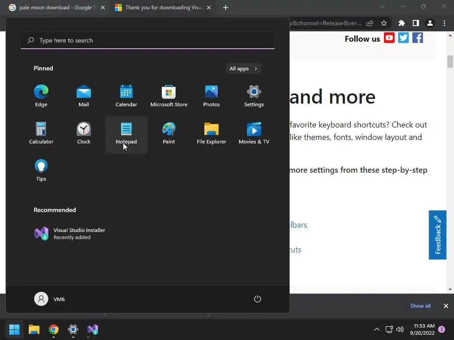Screen dimensions: 454x340
Task: Visit the Facebook Follow us link
Action: 418,38
